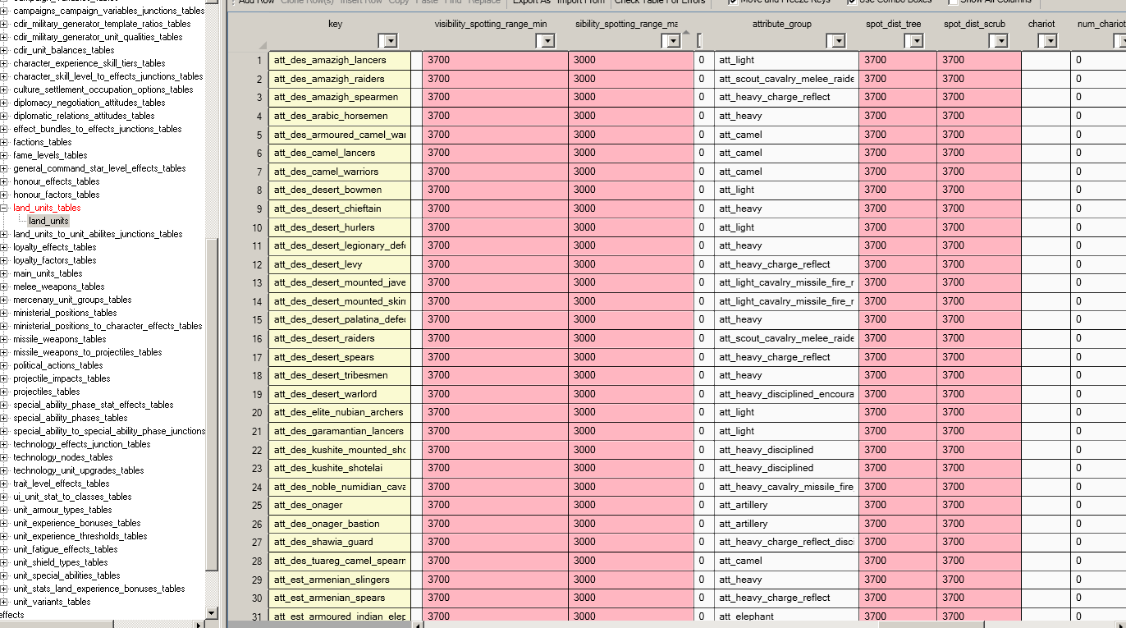The width and height of the screenshot is (1126, 628).
Task: Click the att_des_onager key cell
Action: coord(339,505)
